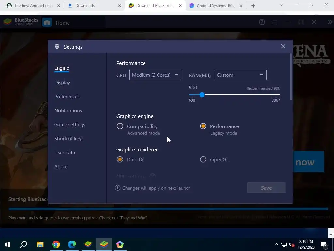Click the muted volume tray icon

click(292, 244)
